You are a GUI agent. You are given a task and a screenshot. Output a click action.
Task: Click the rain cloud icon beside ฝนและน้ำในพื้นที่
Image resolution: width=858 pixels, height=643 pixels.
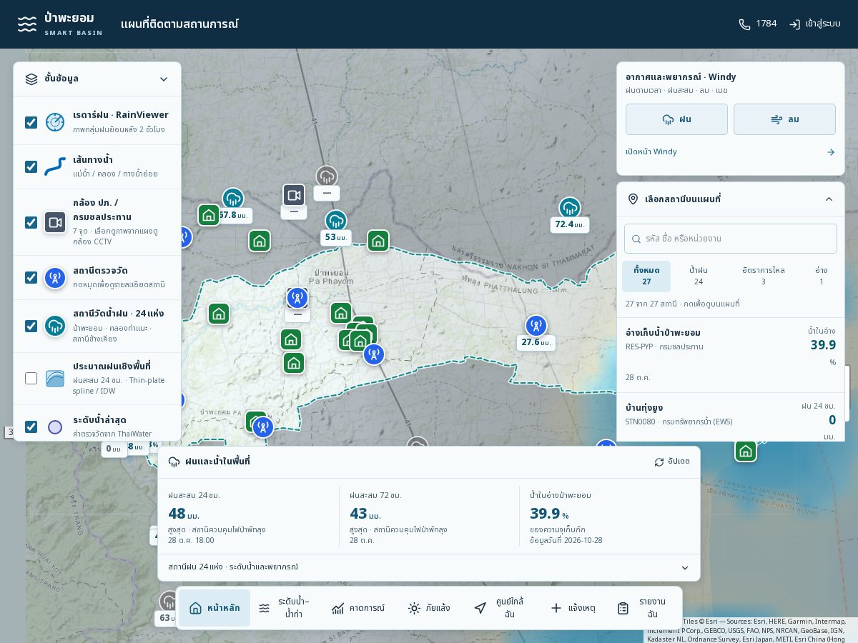tap(174, 462)
